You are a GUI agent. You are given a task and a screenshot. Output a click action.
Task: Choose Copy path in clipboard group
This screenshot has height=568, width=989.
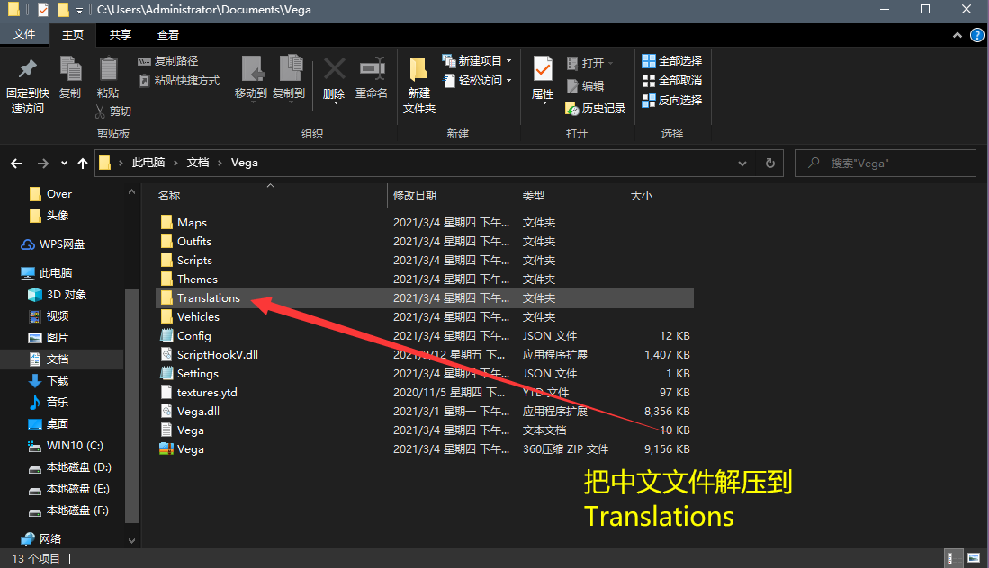167,61
